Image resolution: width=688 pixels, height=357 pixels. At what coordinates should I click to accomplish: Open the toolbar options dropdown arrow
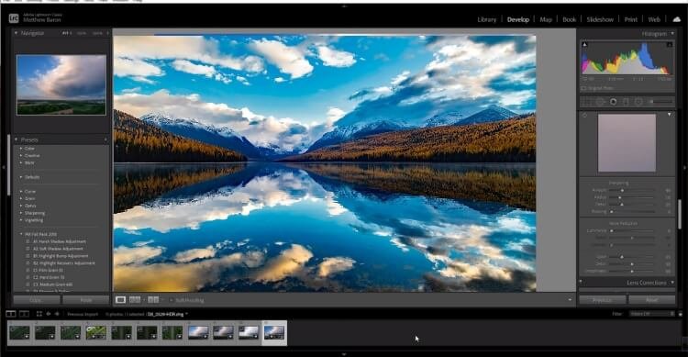pyautogui.click(x=570, y=300)
